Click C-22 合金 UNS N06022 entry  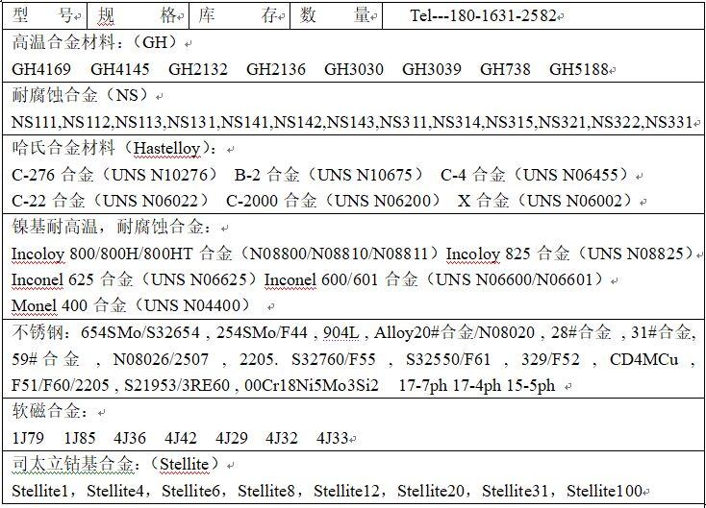pyautogui.click(x=111, y=201)
